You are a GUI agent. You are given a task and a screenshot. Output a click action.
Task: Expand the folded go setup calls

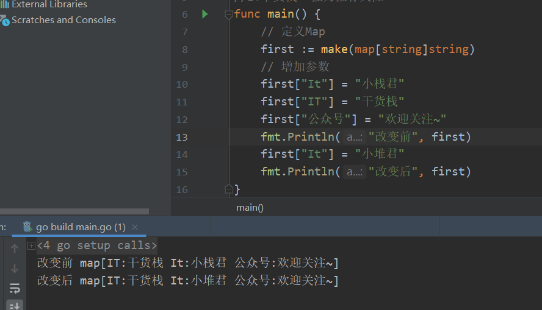tap(32, 245)
